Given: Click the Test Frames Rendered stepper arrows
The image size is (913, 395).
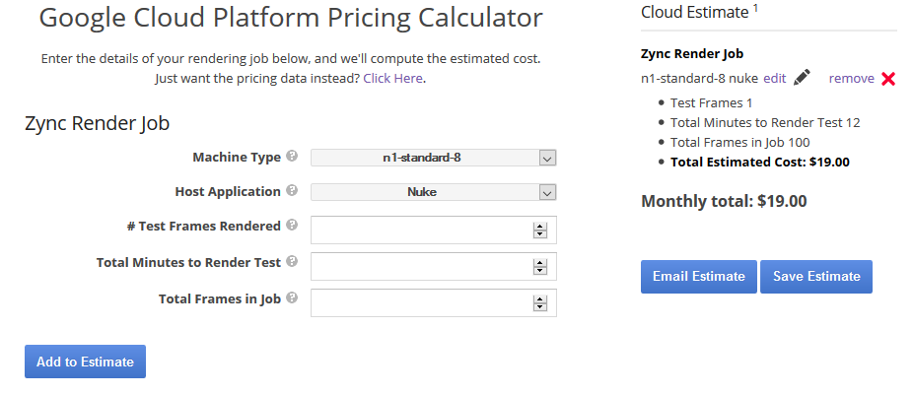Looking at the screenshot, I should [539, 230].
